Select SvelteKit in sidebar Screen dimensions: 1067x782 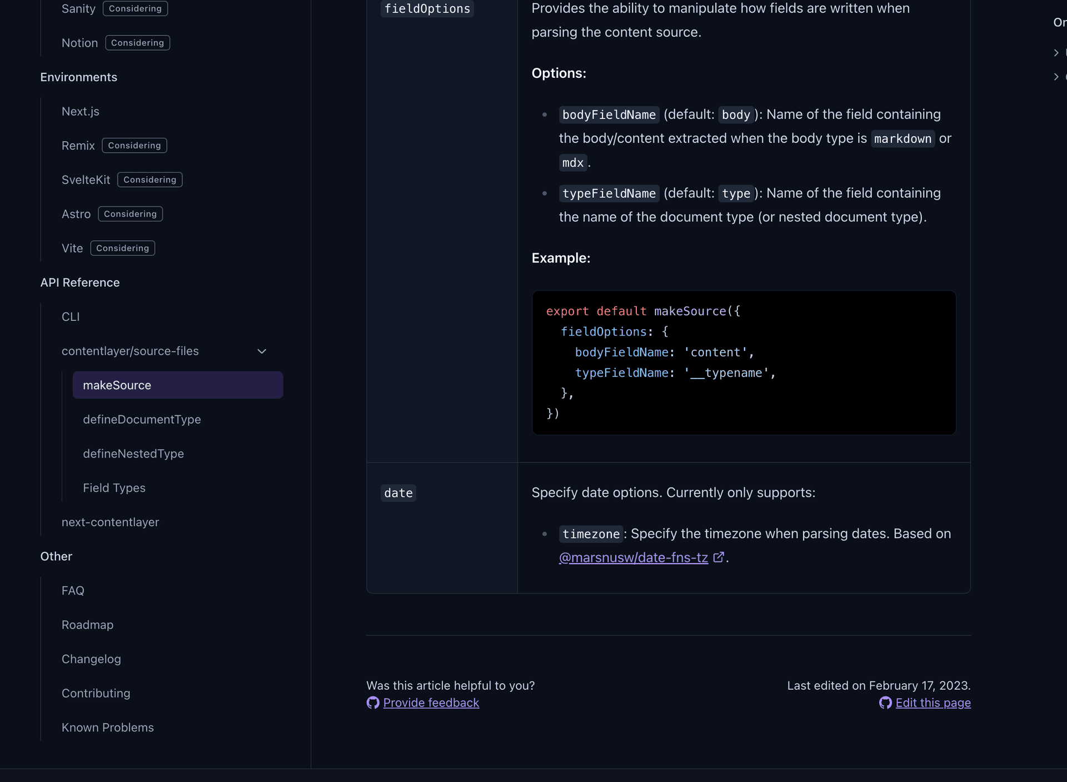click(x=86, y=180)
